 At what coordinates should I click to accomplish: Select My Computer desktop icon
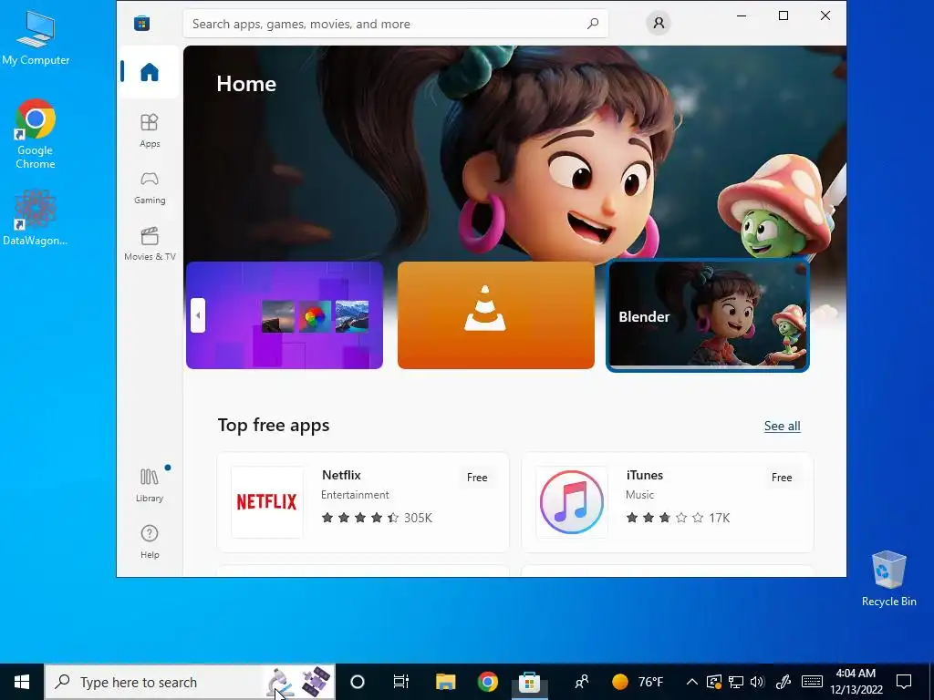click(36, 38)
